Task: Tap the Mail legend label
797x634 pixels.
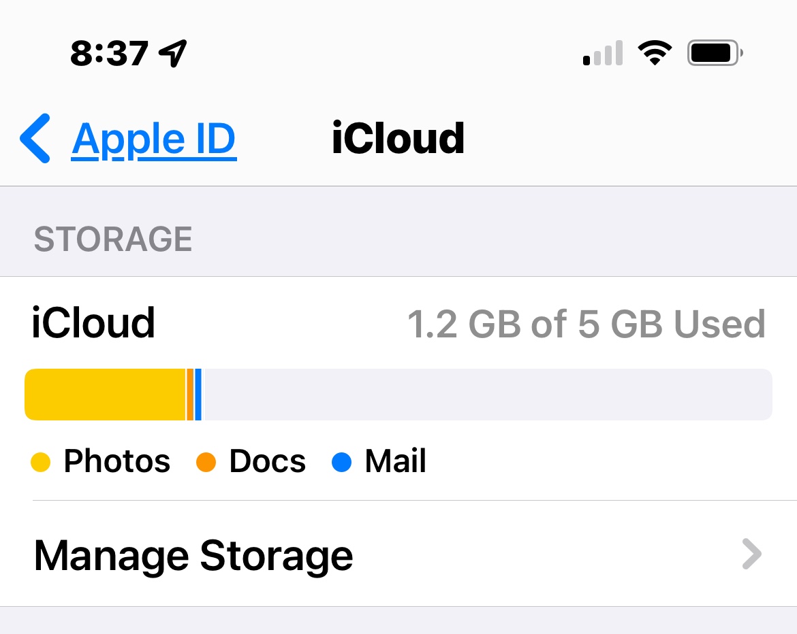Action: 396,461
